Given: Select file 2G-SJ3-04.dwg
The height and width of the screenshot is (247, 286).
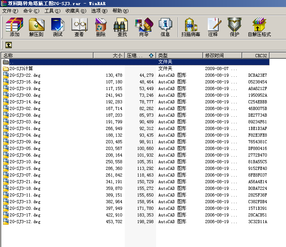Looking at the screenshot, I should point(136,135).
